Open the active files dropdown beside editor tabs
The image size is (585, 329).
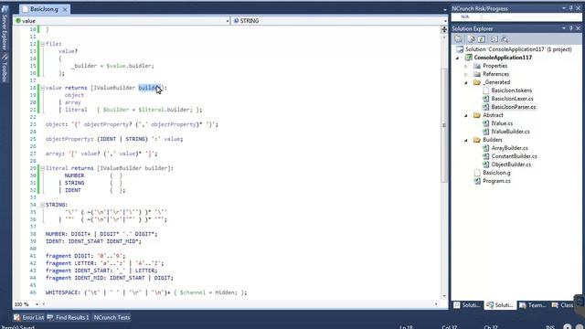click(x=445, y=9)
